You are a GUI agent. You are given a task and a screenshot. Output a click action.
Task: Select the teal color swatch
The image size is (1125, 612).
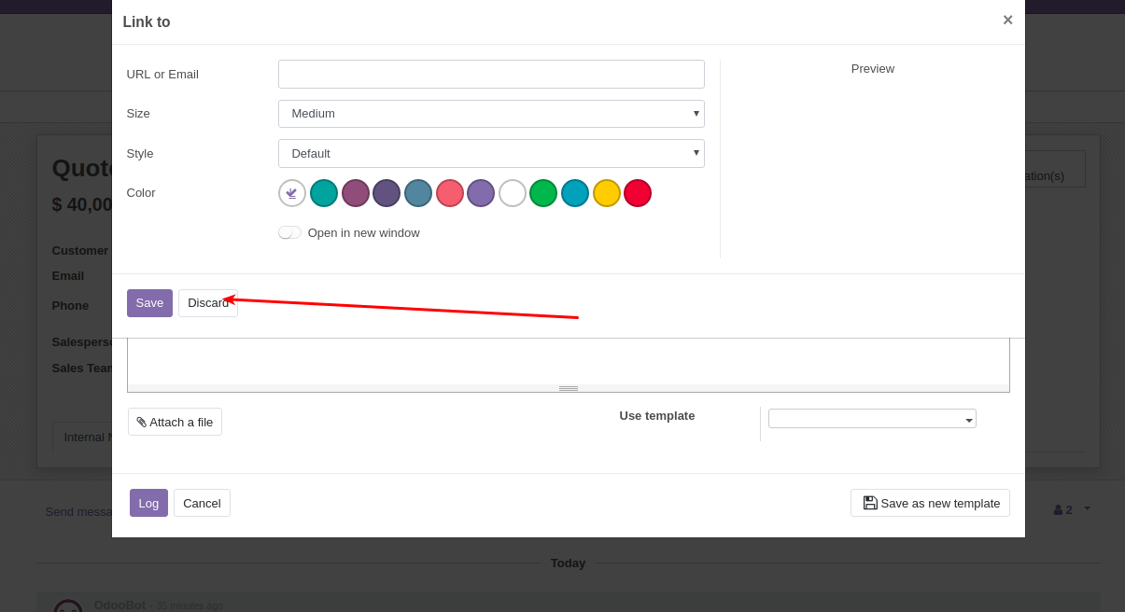coord(324,193)
